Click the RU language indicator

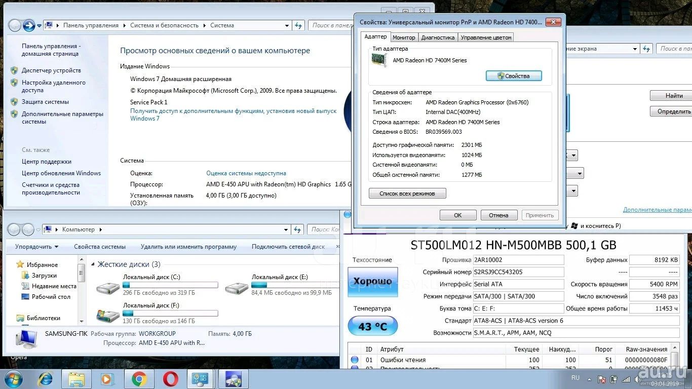[575, 378]
